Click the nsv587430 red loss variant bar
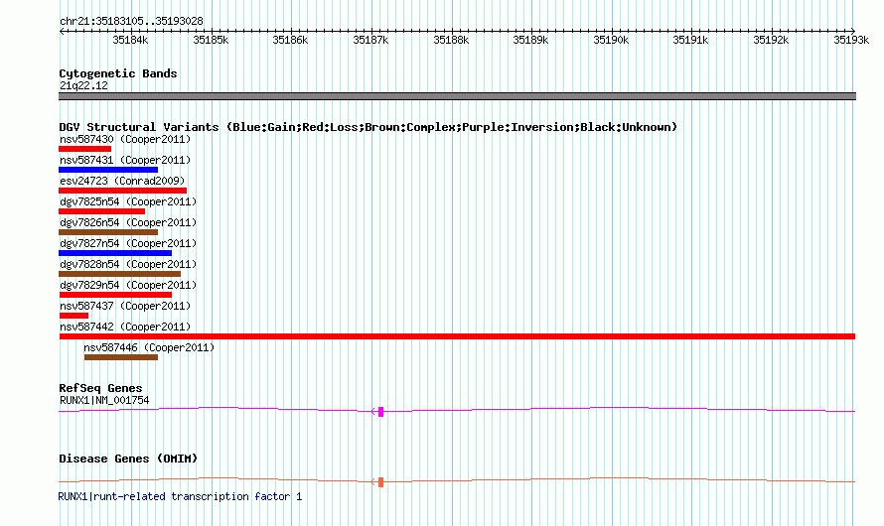 (85, 149)
